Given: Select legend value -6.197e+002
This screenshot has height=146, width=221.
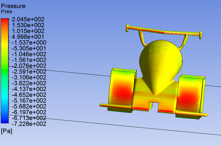Looking at the screenshot, I should click(x=29, y=112).
